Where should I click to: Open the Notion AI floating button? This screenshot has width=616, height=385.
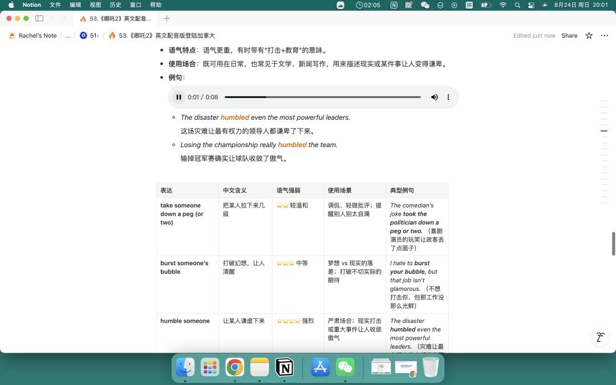click(600, 337)
